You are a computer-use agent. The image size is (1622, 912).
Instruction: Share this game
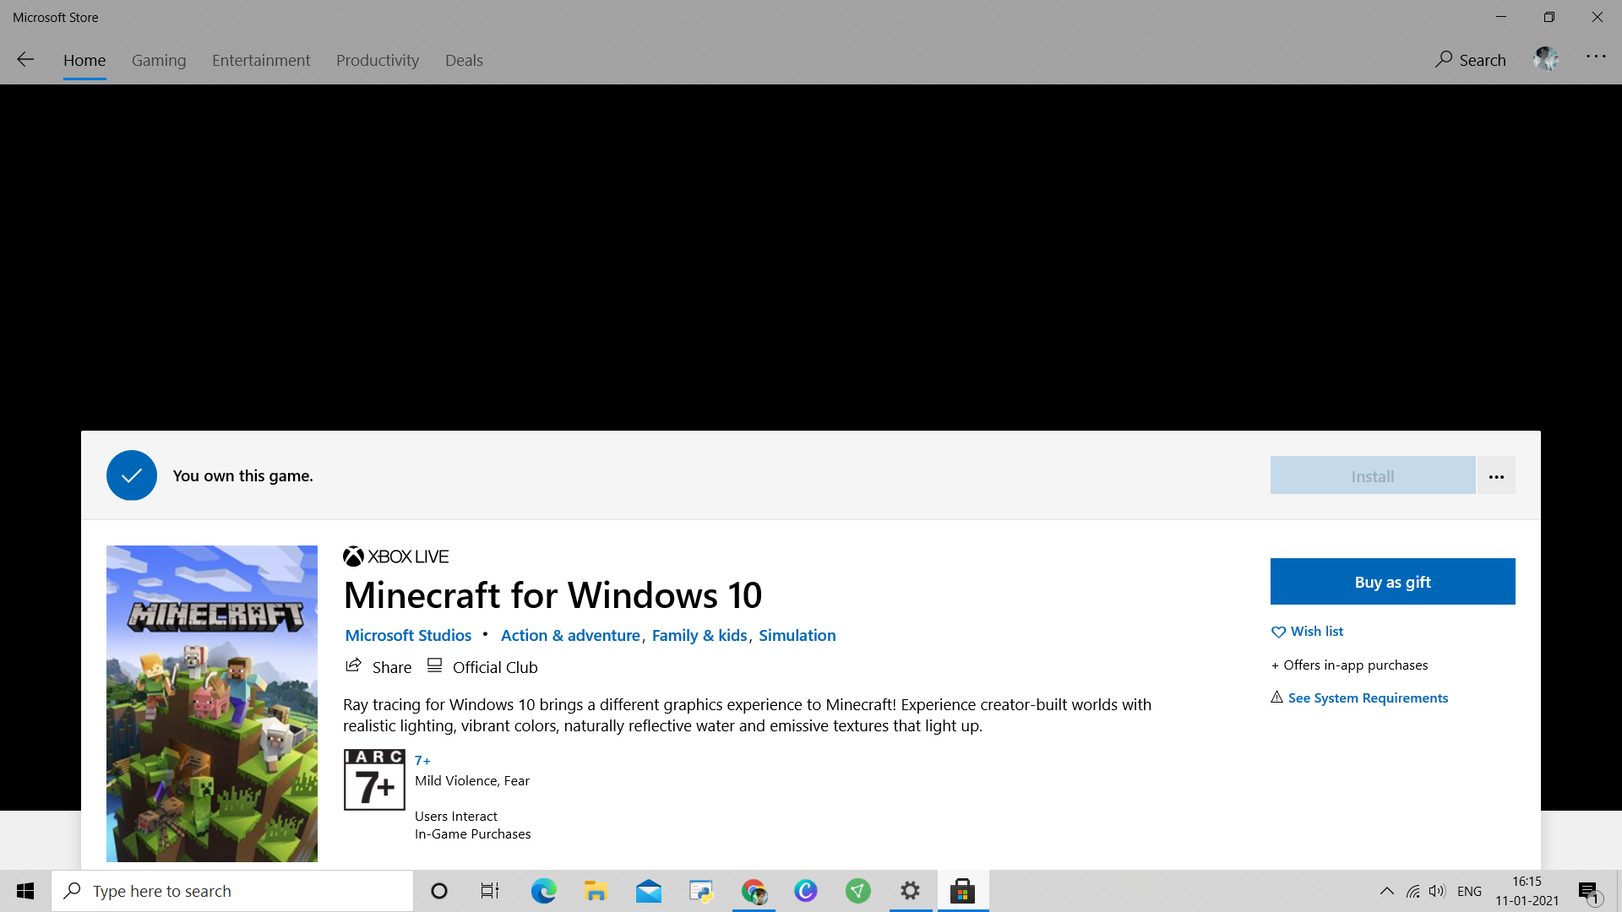point(378,667)
